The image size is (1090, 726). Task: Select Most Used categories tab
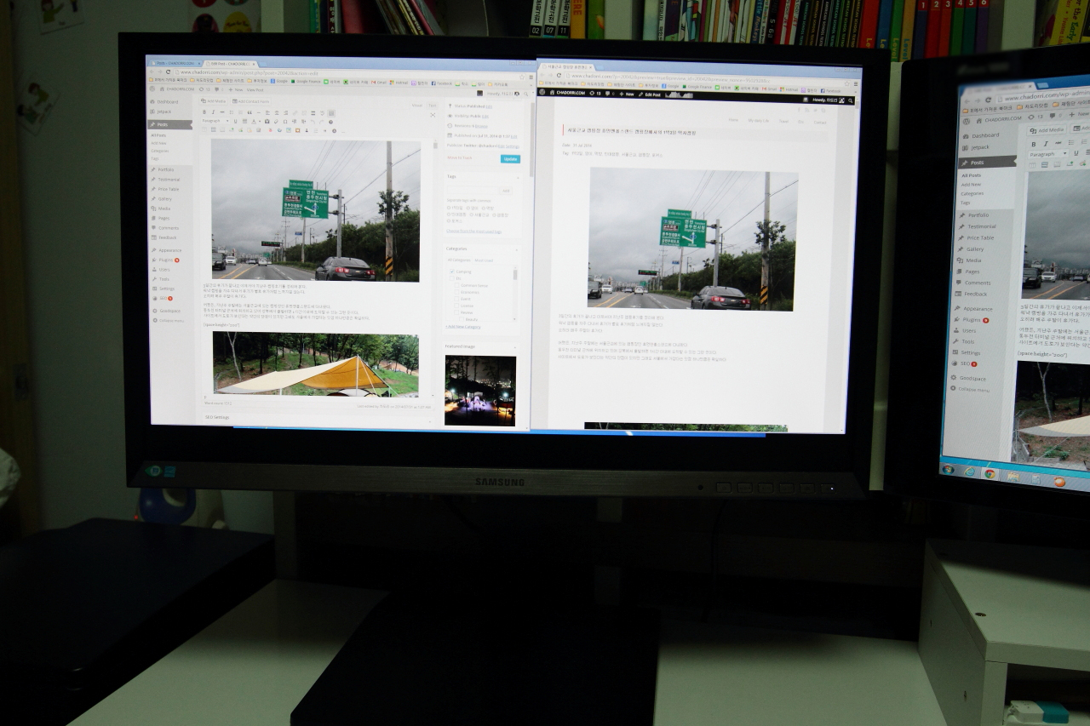483,260
